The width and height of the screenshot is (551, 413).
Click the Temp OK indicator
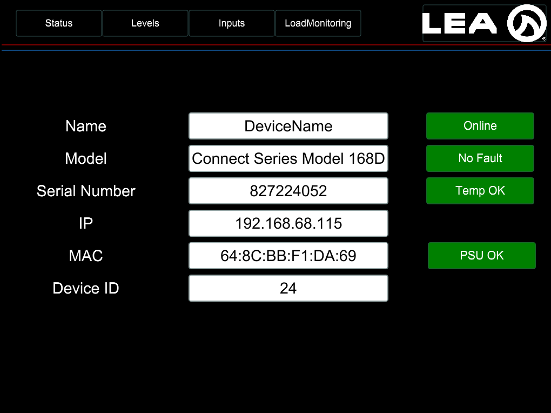(x=480, y=191)
